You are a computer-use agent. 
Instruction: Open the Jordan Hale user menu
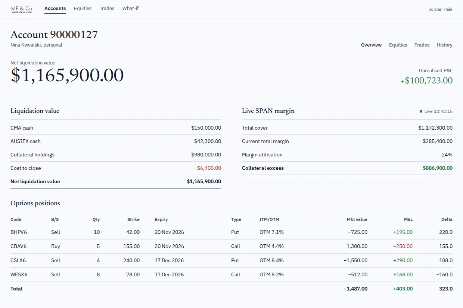pyautogui.click(x=440, y=9)
